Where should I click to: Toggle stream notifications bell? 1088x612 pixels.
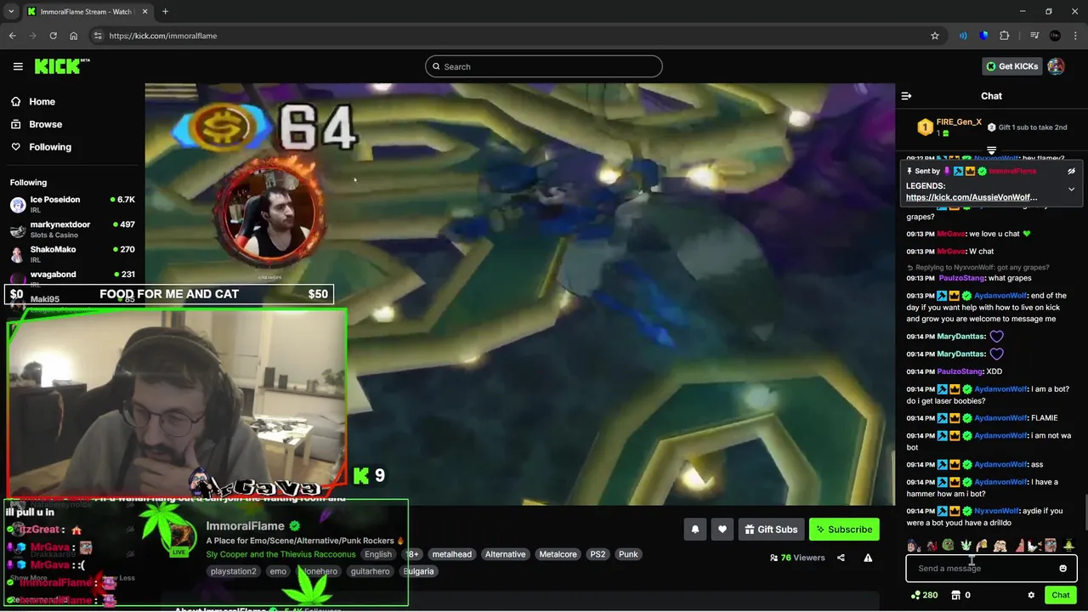pos(695,530)
